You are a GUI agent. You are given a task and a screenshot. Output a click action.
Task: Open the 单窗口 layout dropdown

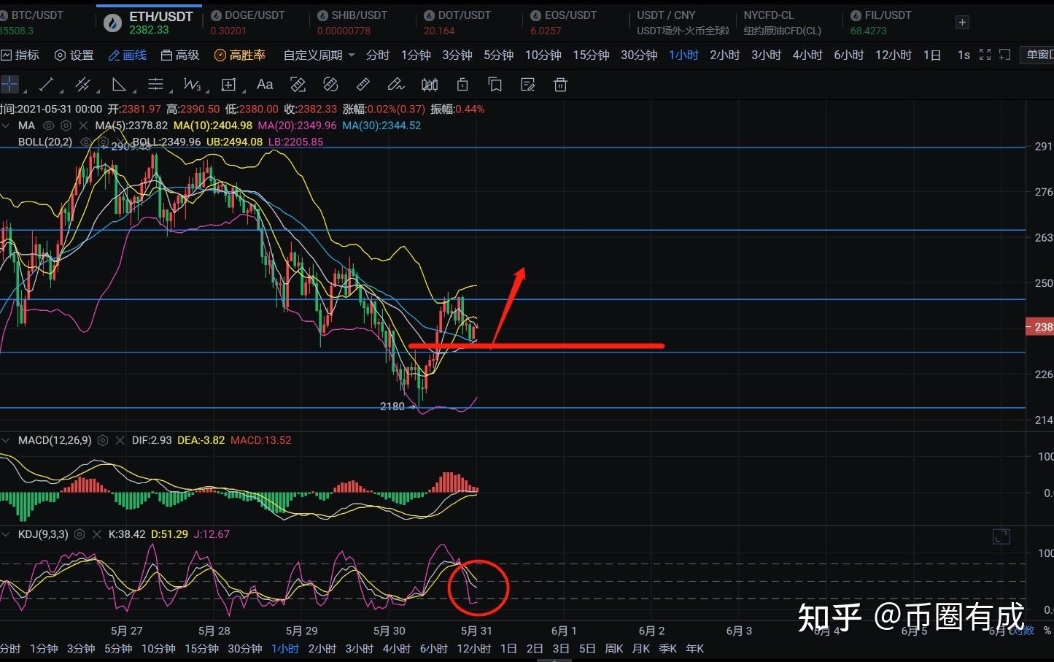coord(1038,55)
